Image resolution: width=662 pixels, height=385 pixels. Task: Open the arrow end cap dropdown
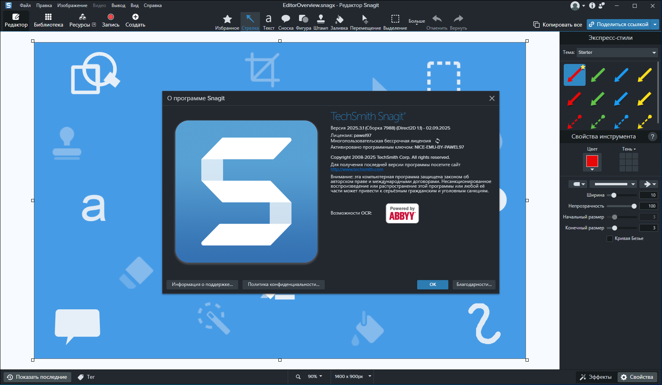pos(650,184)
